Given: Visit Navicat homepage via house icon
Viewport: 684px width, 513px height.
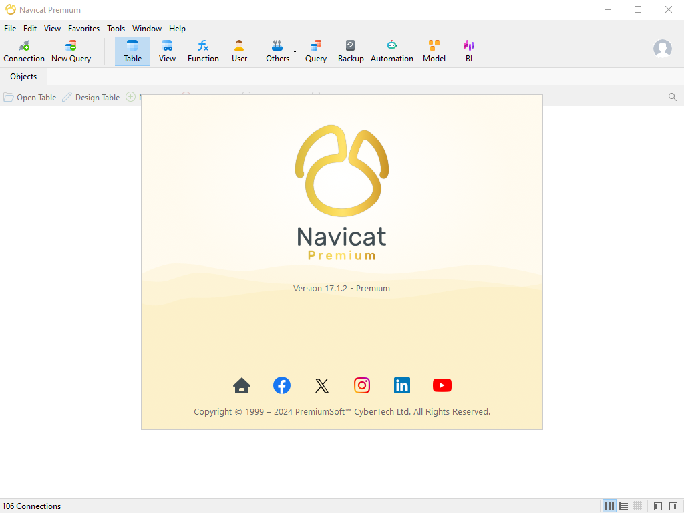Looking at the screenshot, I should [242, 385].
